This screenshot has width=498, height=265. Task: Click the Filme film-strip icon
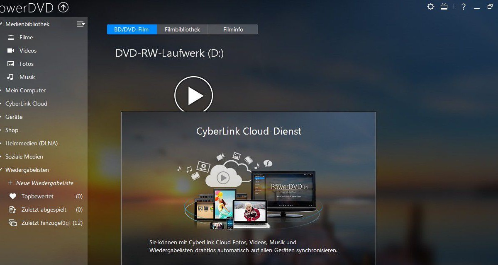pyautogui.click(x=11, y=37)
